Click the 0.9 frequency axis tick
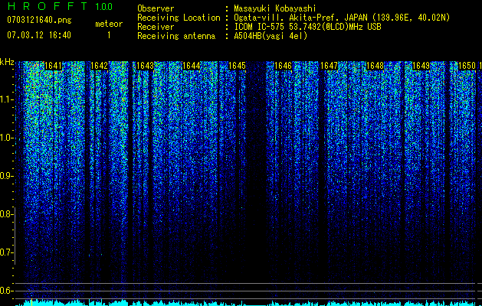This screenshot has height=306, width=482. click(5, 176)
